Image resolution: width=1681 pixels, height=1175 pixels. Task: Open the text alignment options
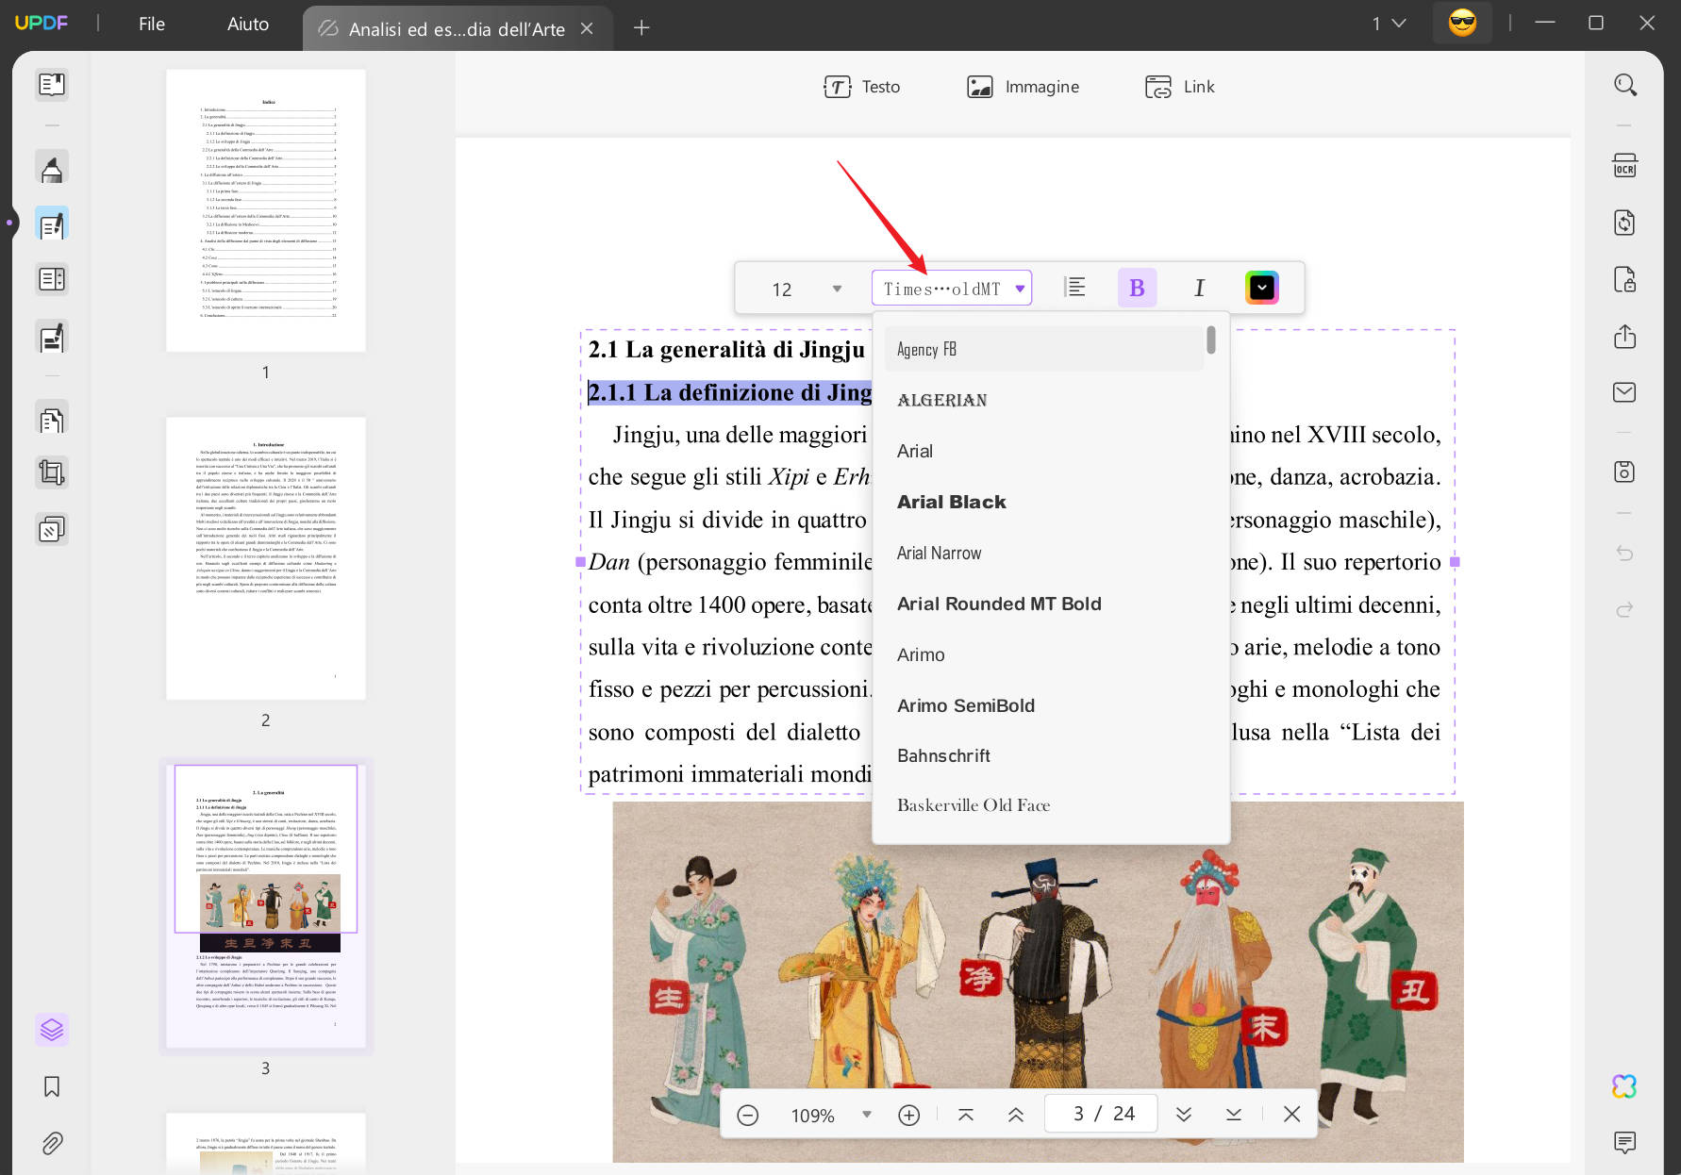click(x=1074, y=288)
